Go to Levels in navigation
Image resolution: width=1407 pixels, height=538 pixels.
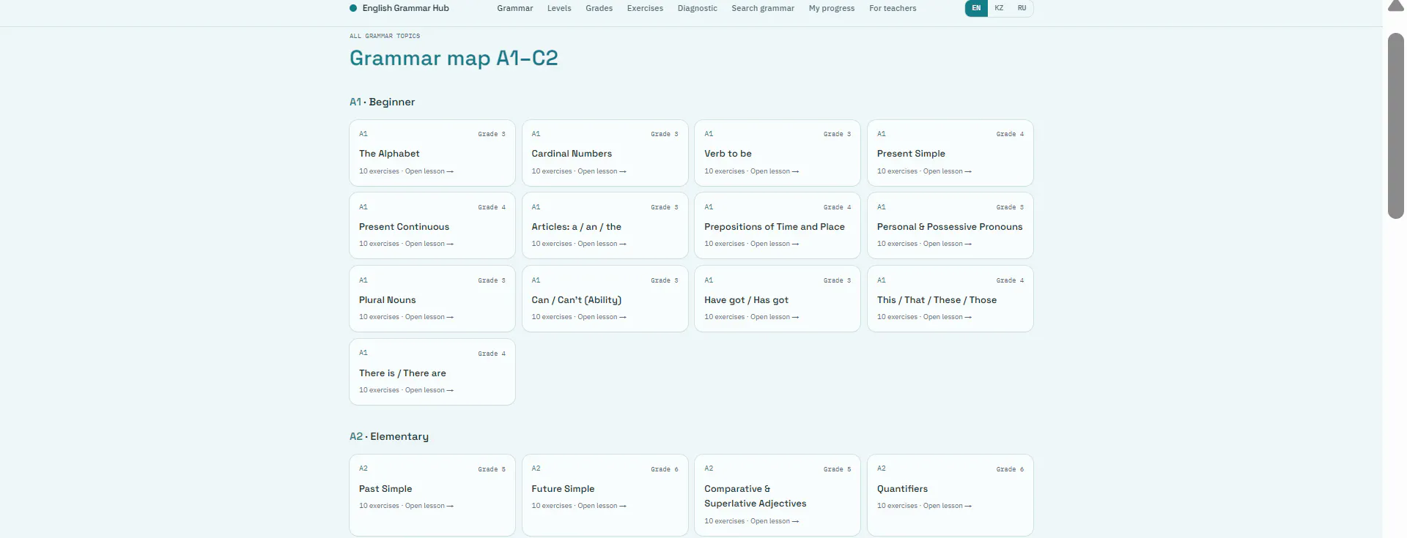pos(559,8)
